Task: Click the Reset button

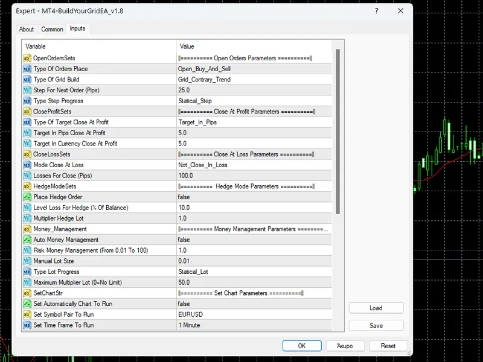Action: pyautogui.click(x=388, y=346)
